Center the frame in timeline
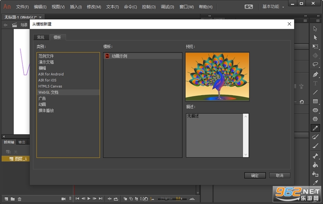This screenshot has height=204, width=323. pos(109,199)
